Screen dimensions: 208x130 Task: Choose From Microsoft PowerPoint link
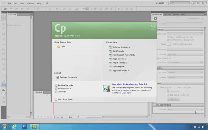tap(124, 55)
